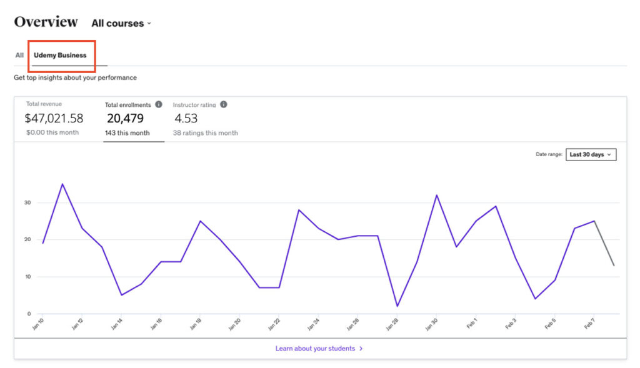Click the y-axis label 30
The image size is (640, 368).
(x=27, y=202)
